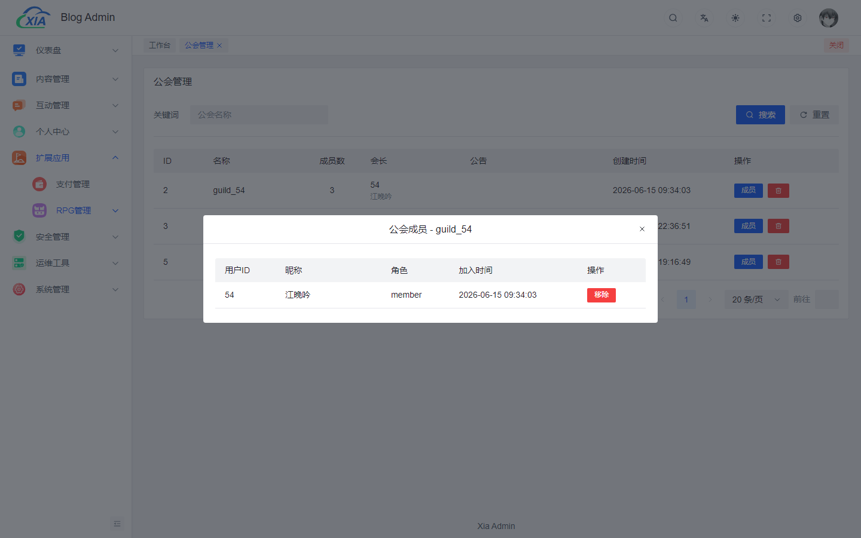
Task: Open 内容管理 menu item
Action: pos(66,79)
